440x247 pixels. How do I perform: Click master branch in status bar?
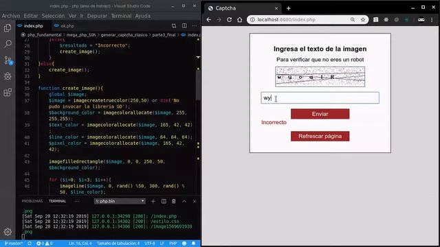click(13, 244)
